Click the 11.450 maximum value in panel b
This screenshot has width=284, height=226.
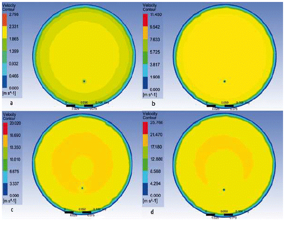(156, 15)
